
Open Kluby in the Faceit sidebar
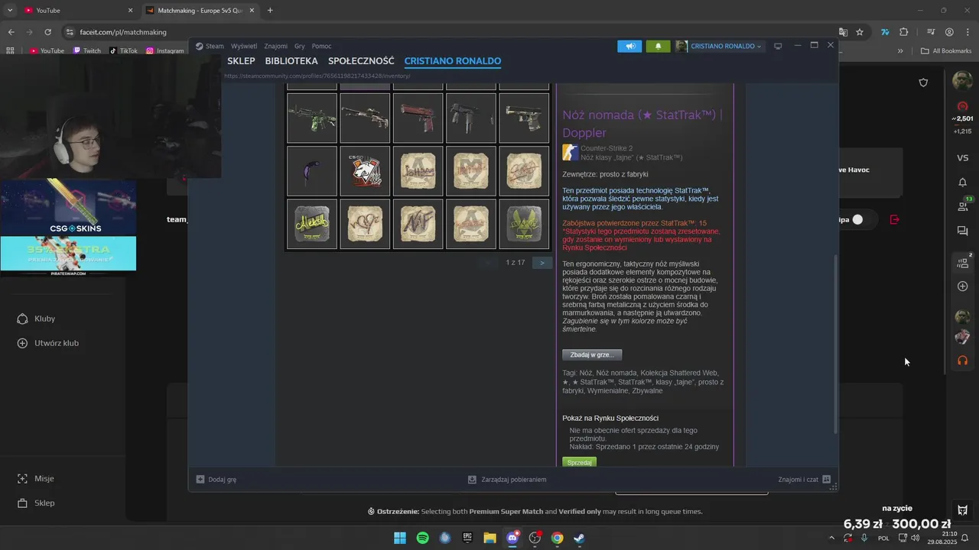pyautogui.click(x=37, y=319)
